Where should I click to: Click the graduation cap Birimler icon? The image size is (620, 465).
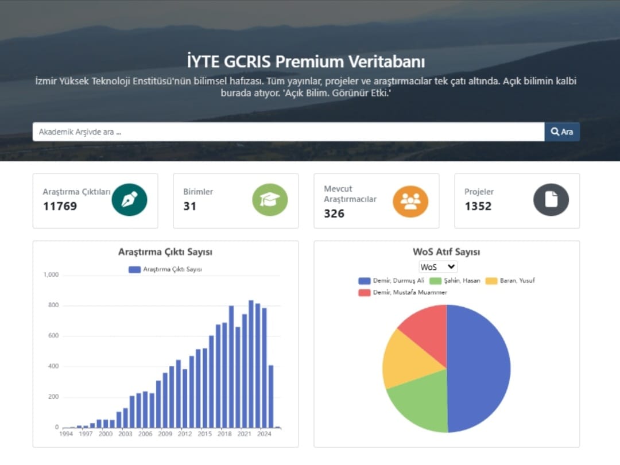(x=270, y=200)
